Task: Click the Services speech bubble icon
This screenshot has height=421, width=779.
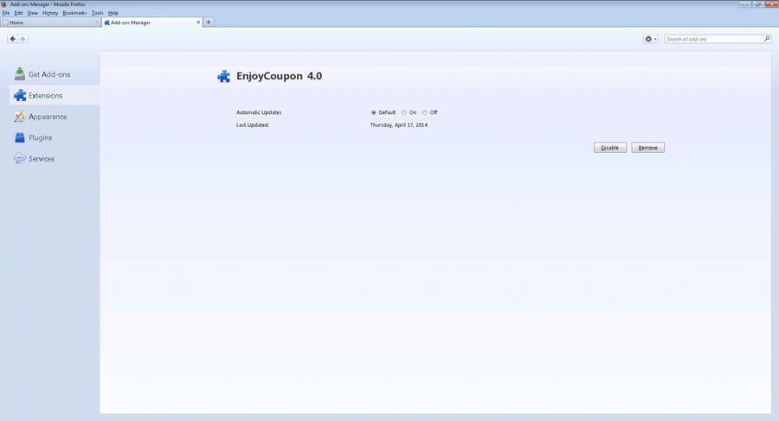Action: 19,159
